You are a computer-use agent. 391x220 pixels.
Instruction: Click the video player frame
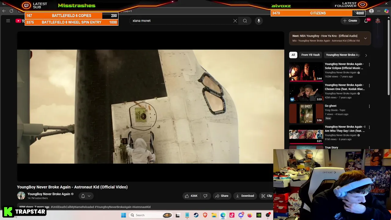(151, 107)
